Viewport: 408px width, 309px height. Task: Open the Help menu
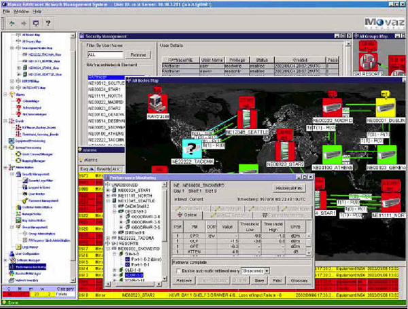[37, 12]
